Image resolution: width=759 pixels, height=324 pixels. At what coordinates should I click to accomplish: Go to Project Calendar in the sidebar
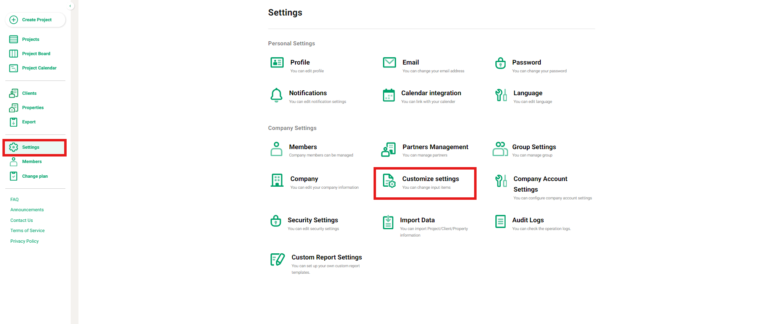click(39, 68)
